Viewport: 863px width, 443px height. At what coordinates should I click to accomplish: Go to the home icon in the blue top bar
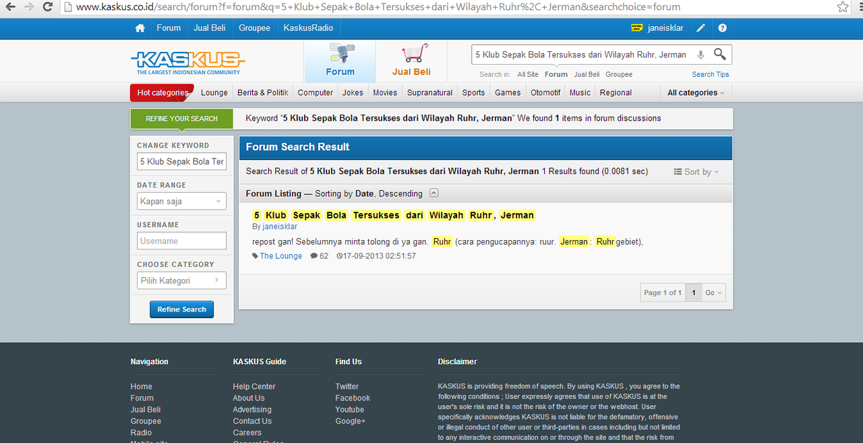140,28
